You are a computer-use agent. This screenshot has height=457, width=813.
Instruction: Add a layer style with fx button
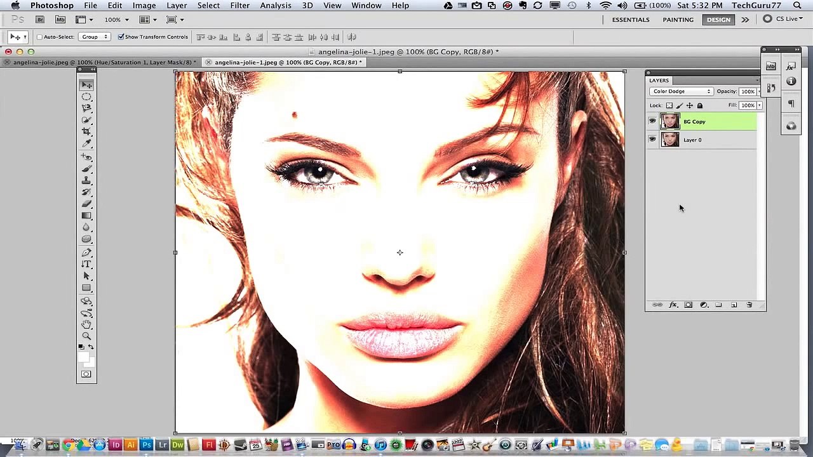pos(673,305)
